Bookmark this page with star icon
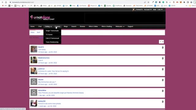Image resolution: width=196 pixels, height=110 pixels. pos(148,2)
